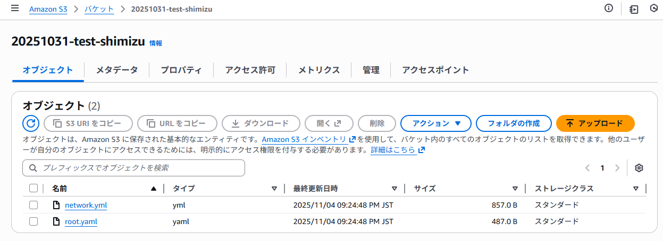
Task: Switch to the オブジェクト tab
Action: [48, 70]
